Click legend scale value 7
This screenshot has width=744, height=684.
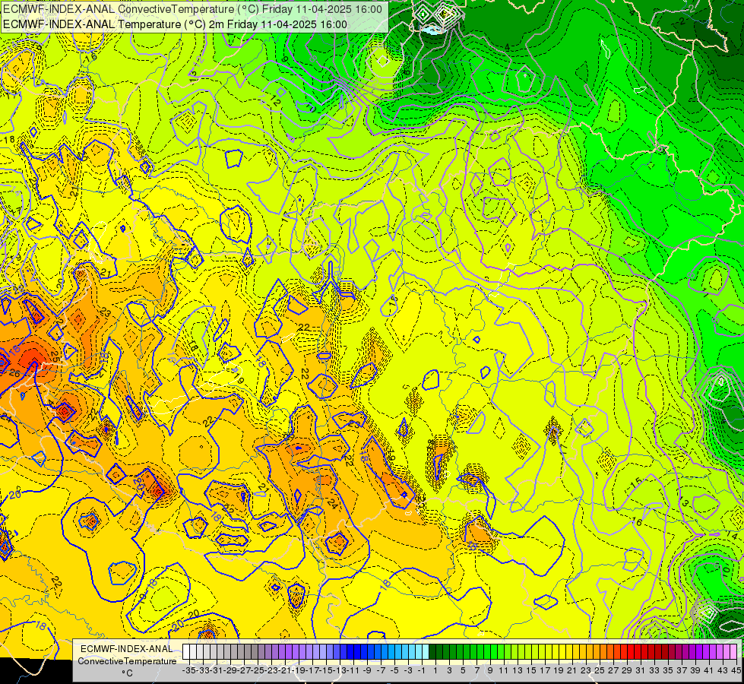click(476, 670)
